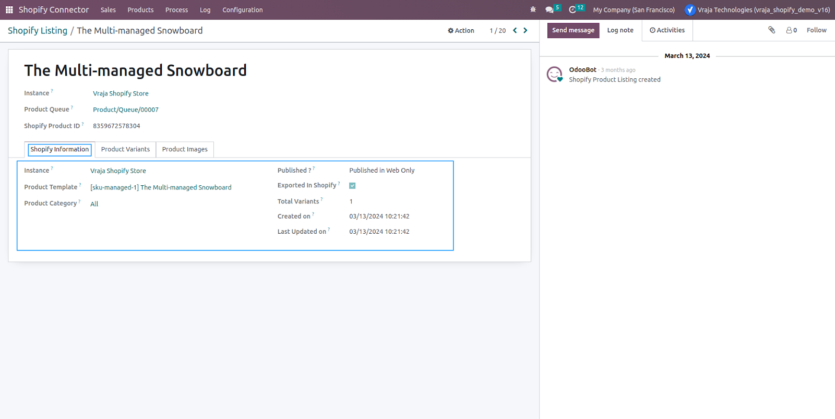Click Follow button
This screenshot has height=419, width=835.
pos(816,30)
